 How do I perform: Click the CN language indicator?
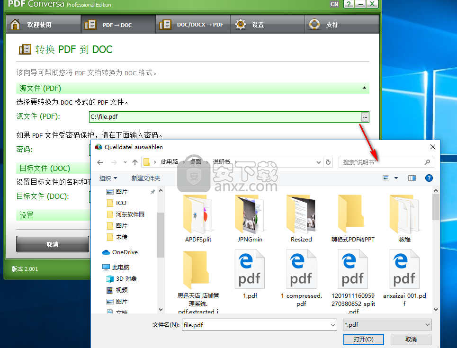coord(334,4)
